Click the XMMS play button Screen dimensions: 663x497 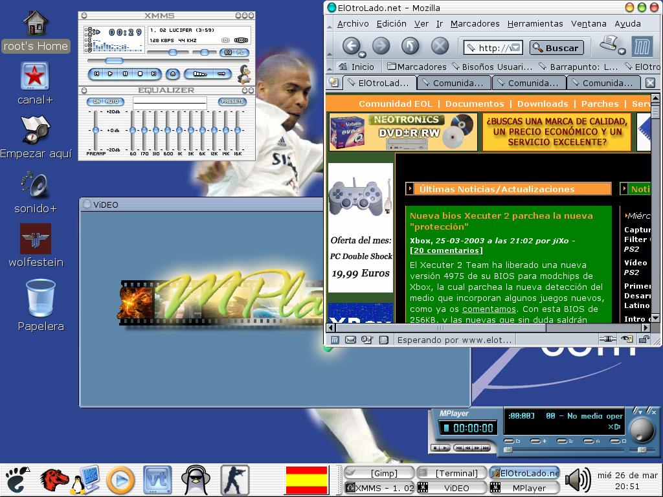click(110, 74)
